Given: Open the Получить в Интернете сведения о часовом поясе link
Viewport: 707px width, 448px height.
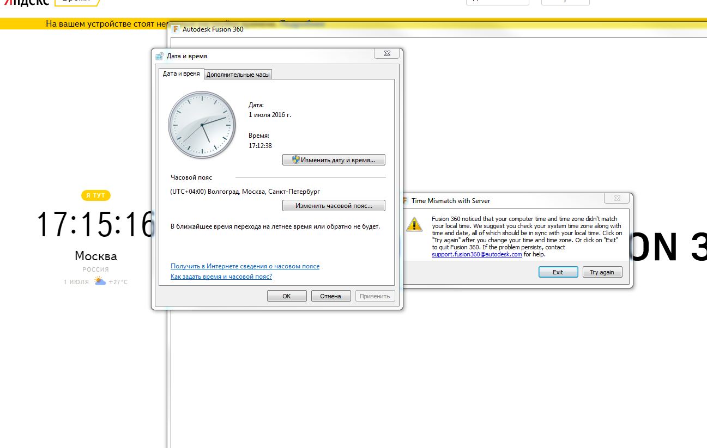Looking at the screenshot, I should click(245, 266).
